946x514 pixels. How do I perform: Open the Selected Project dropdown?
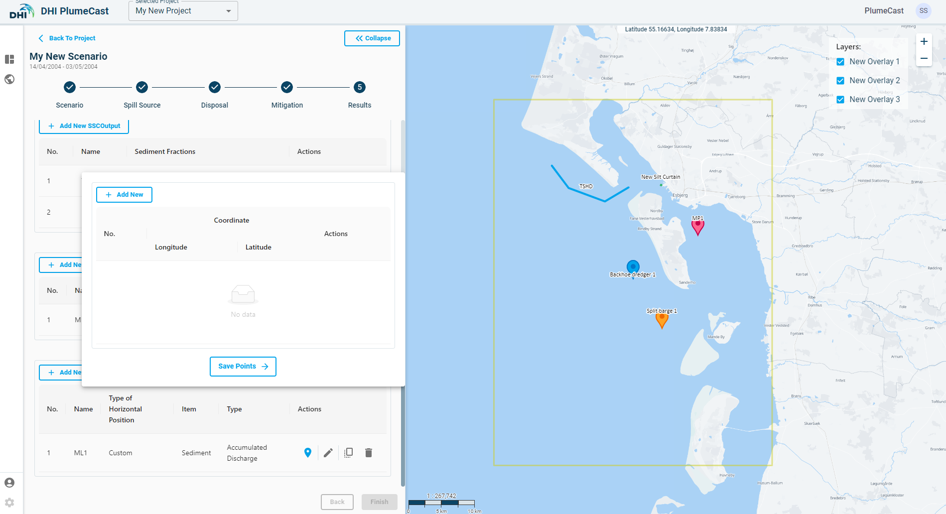[183, 11]
